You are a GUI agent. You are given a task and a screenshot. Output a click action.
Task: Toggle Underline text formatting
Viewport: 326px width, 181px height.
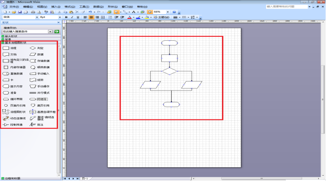tap(78, 17)
